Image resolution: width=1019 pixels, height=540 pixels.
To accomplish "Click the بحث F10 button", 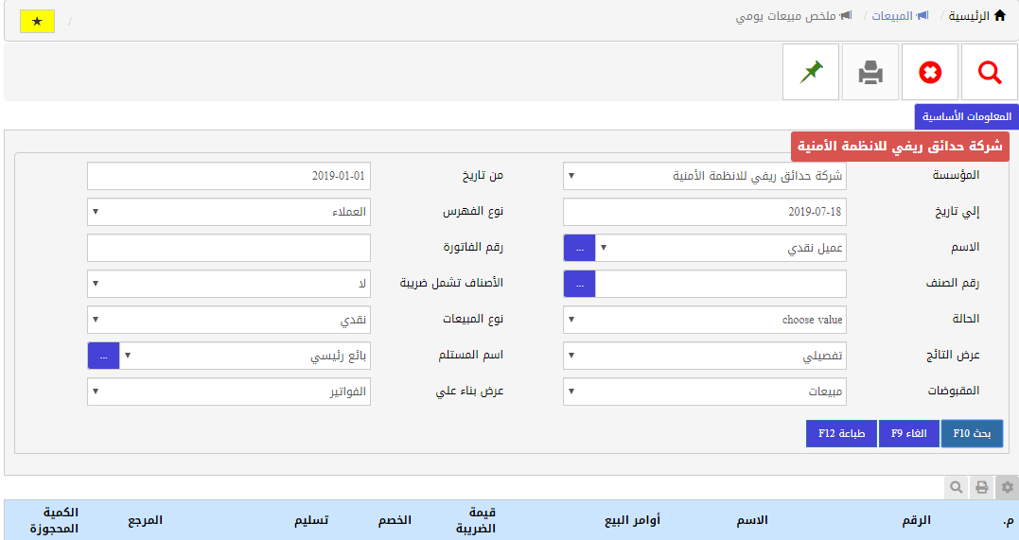I will click(x=972, y=433).
